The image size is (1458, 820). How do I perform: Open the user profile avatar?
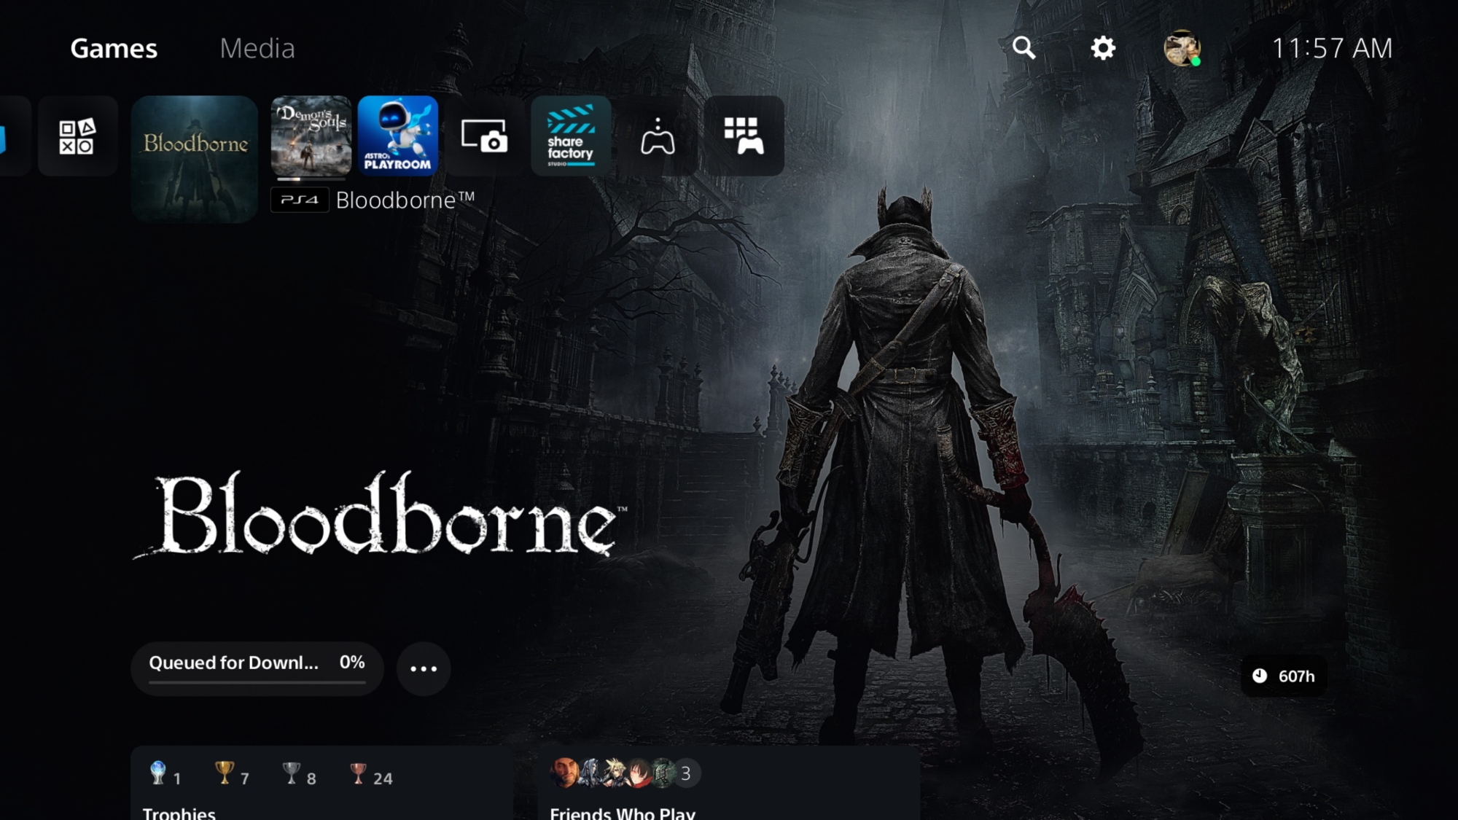[x=1182, y=49]
